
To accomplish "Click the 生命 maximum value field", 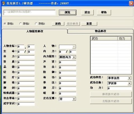I will 31,52.
